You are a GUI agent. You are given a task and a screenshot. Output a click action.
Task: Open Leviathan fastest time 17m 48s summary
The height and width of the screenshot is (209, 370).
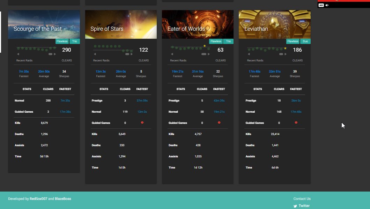coord(254,72)
